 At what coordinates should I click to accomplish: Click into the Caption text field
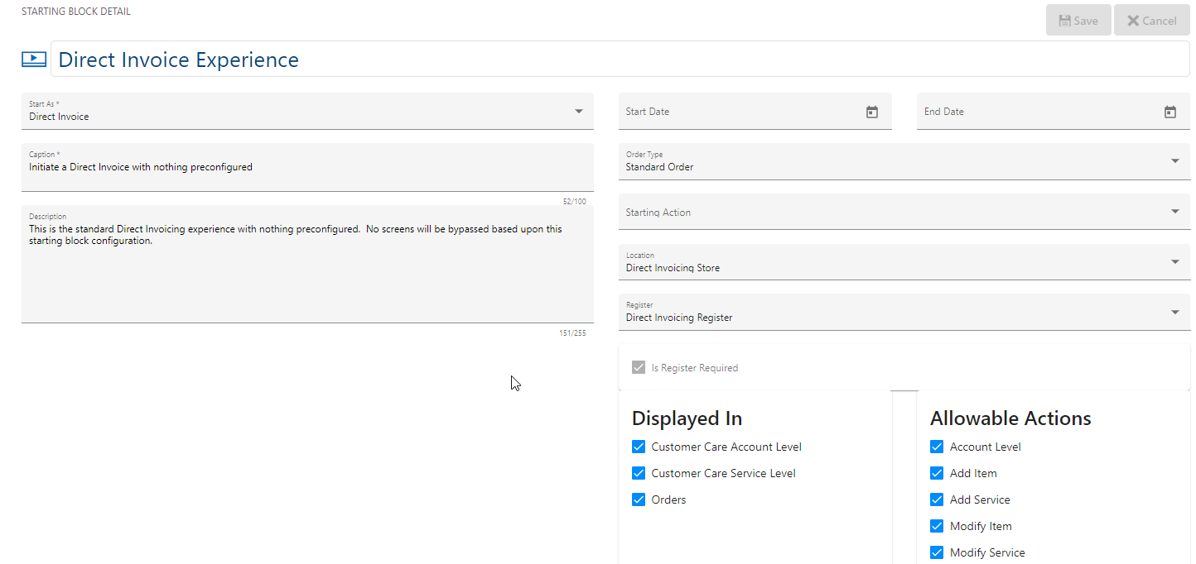(x=307, y=167)
